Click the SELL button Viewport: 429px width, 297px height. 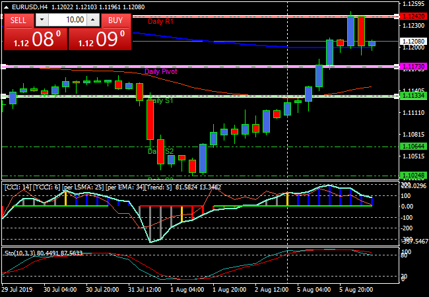coord(18,20)
